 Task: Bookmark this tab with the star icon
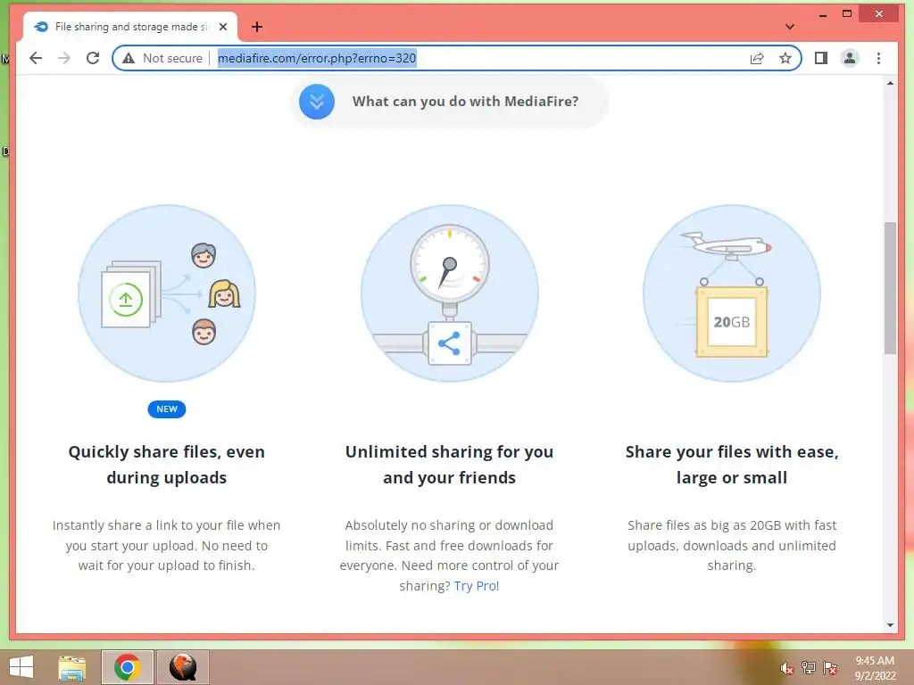click(x=785, y=58)
